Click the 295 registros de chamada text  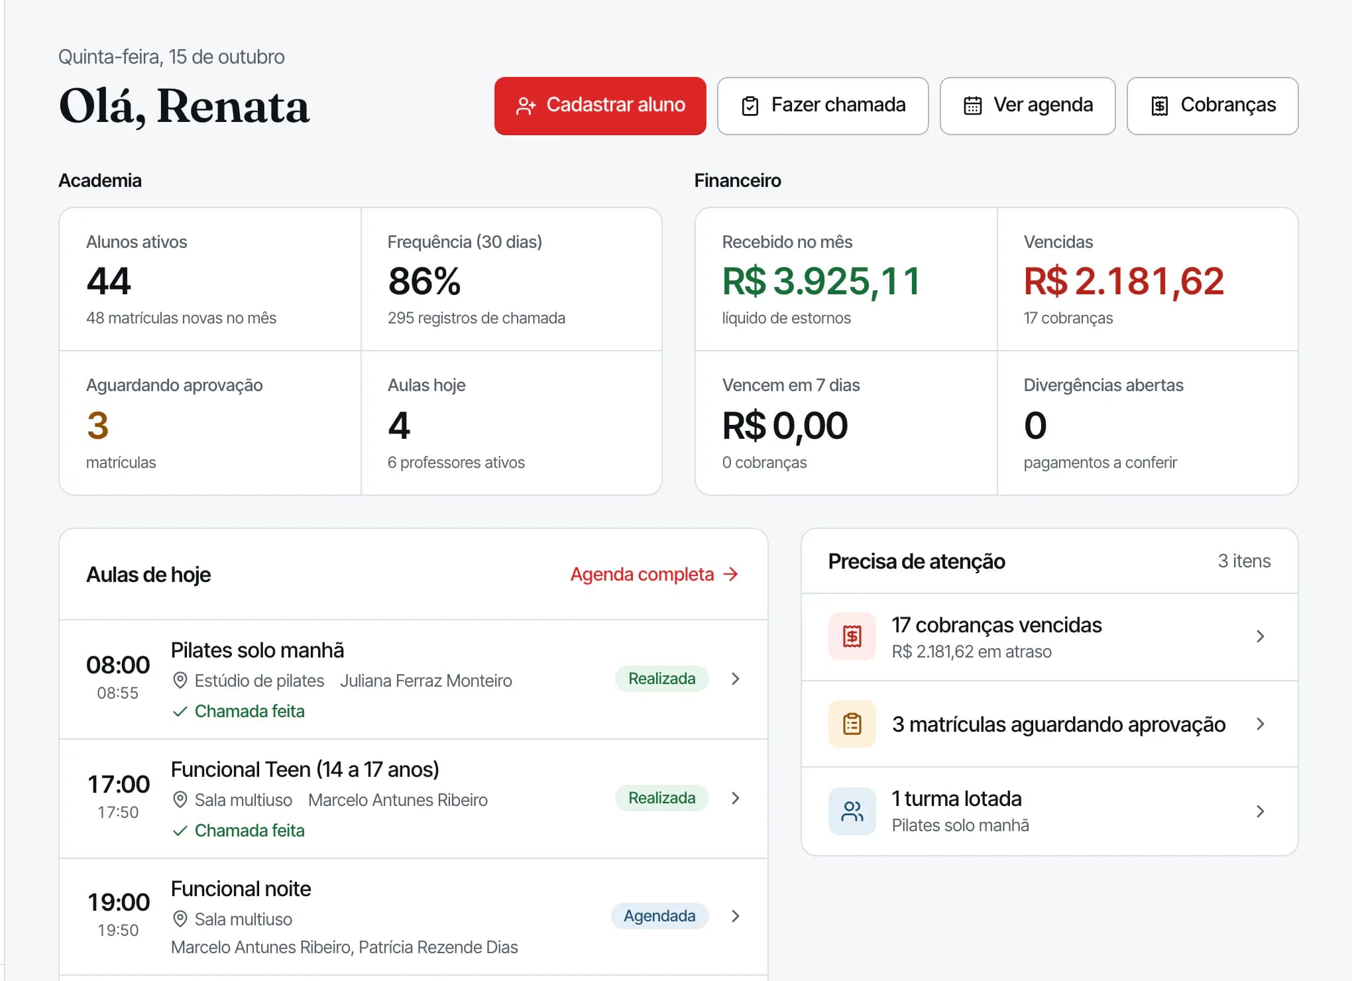[x=477, y=318]
